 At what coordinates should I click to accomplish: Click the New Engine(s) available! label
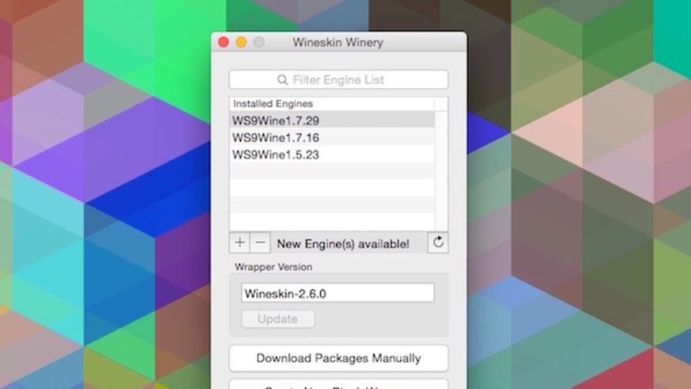[343, 244]
